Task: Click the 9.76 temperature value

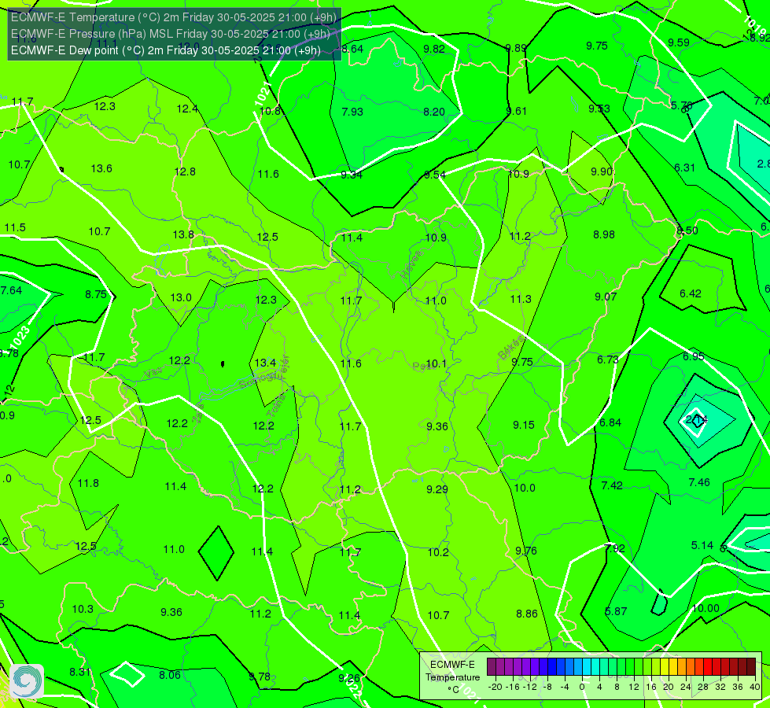Action: pos(526,551)
